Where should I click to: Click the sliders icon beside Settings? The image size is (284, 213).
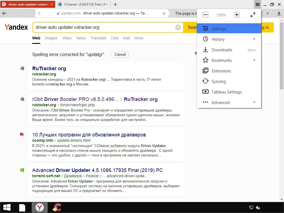click(x=206, y=29)
